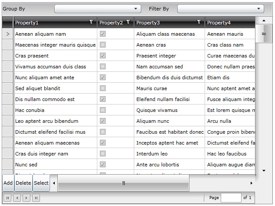Uncheck Property2 for Aenean aliquam nam row
Viewport: 275px width, 206px height.
pyautogui.click(x=103, y=34)
